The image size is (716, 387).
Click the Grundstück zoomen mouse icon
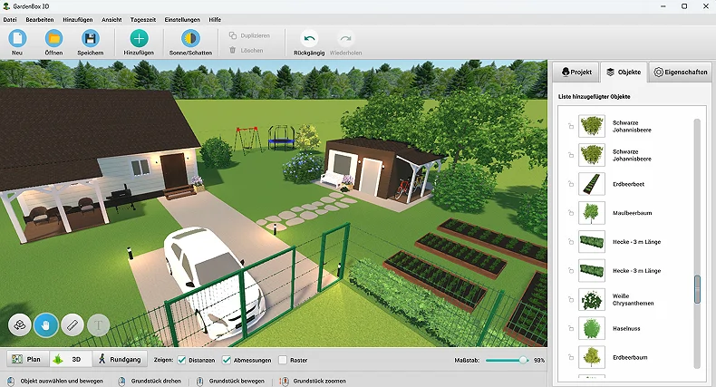(x=284, y=381)
